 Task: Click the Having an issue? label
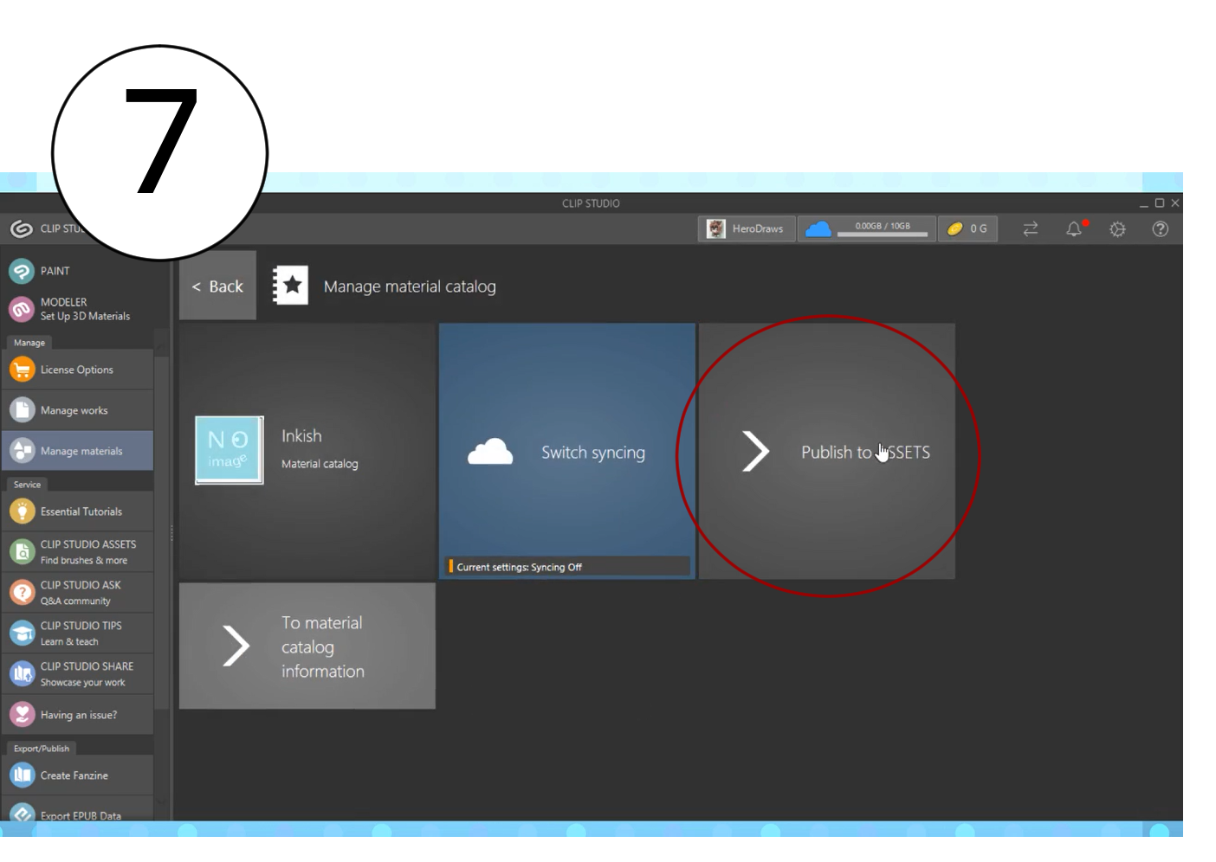pos(79,715)
